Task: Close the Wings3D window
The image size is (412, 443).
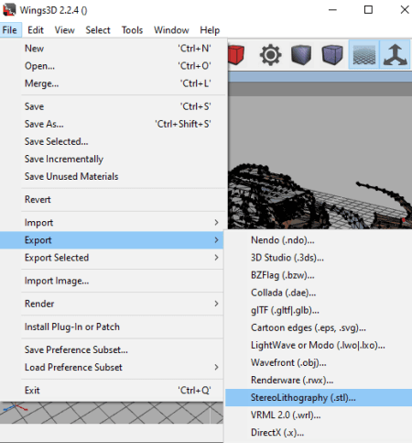Action: click(x=405, y=10)
